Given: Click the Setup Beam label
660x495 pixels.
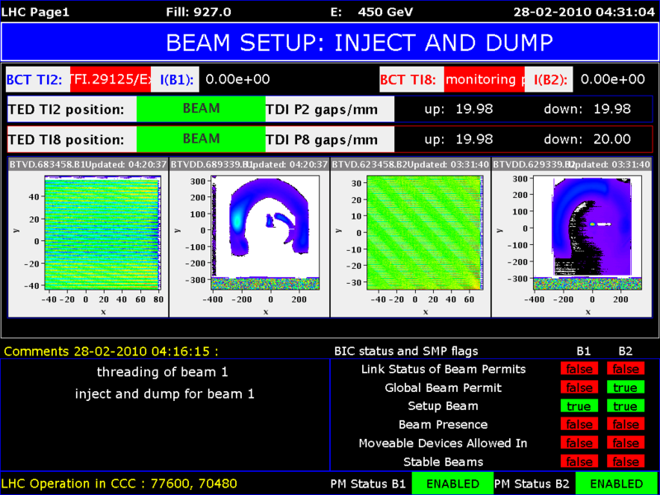Looking at the screenshot, I should point(443,406).
